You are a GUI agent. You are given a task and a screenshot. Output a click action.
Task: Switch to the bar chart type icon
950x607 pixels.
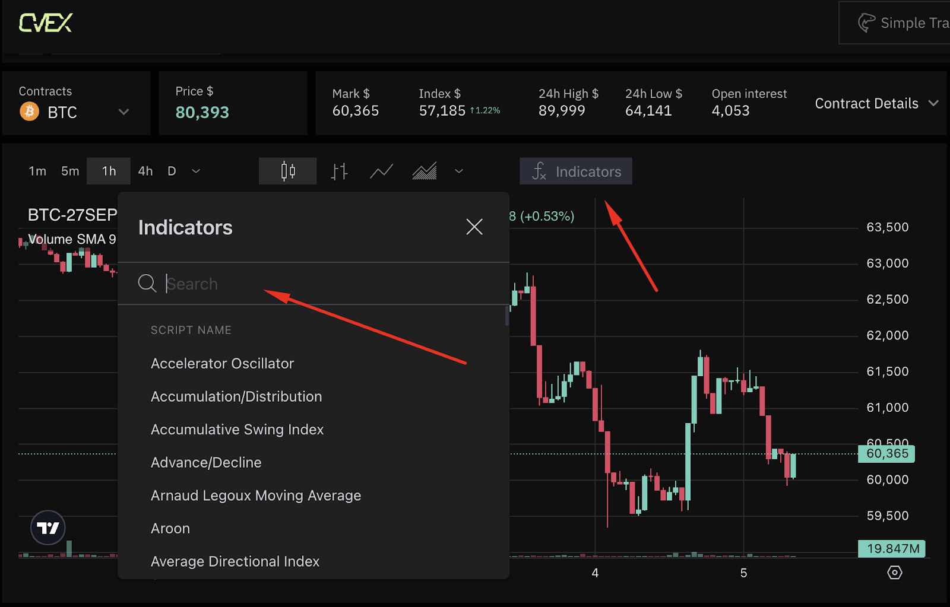(x=339, y=171)
